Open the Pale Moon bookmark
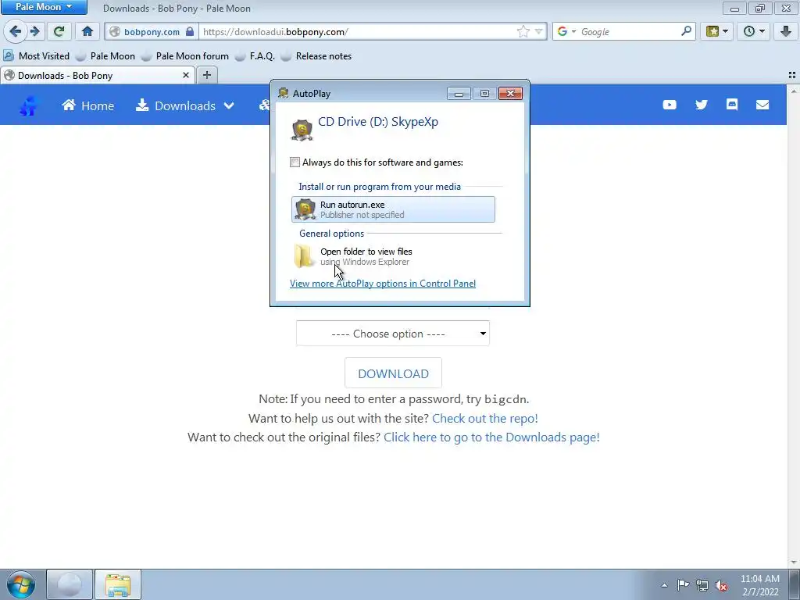Image resolution: width=800 pixels, height=600 pixels. tap(105, 56)
